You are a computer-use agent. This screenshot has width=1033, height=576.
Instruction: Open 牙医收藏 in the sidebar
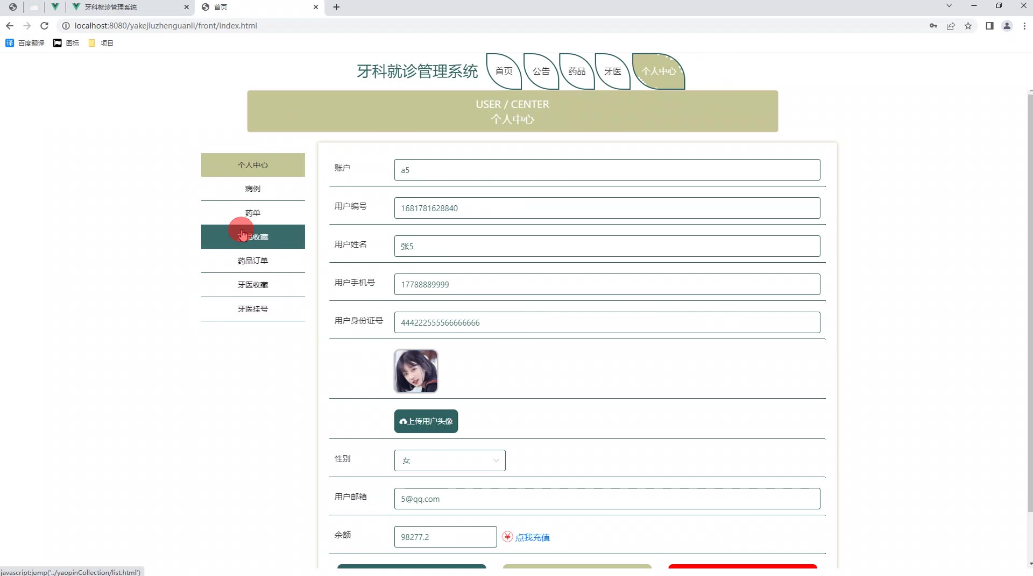[x=253, y=285]
